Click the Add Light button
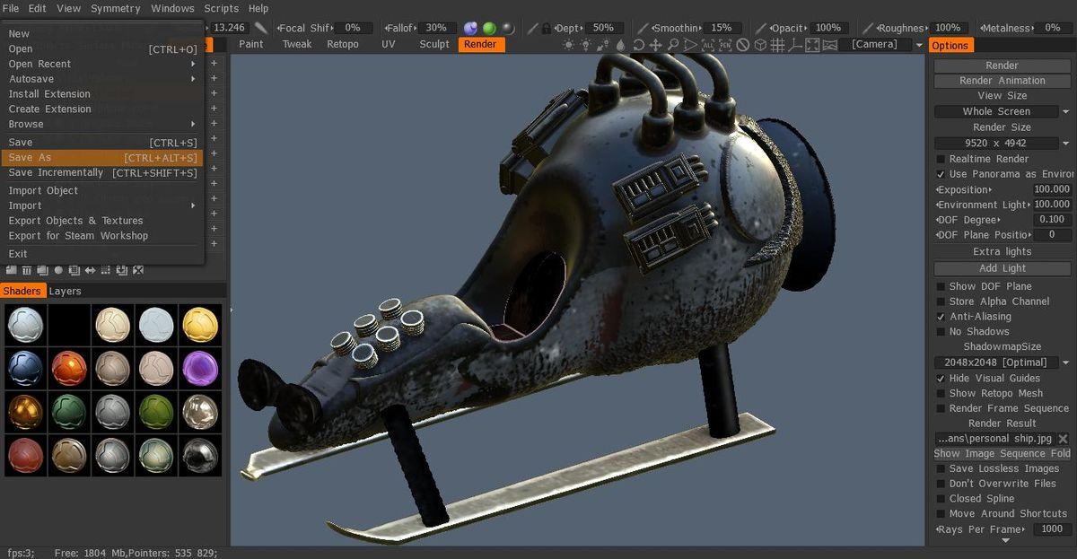The image size is (1077, 559). click(1002, 268)
